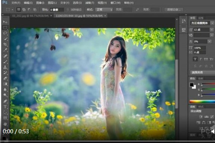The width and height of the screenshot is (215, 143).
Task: Add a Black & White adjustment
Action: point(209,122)
